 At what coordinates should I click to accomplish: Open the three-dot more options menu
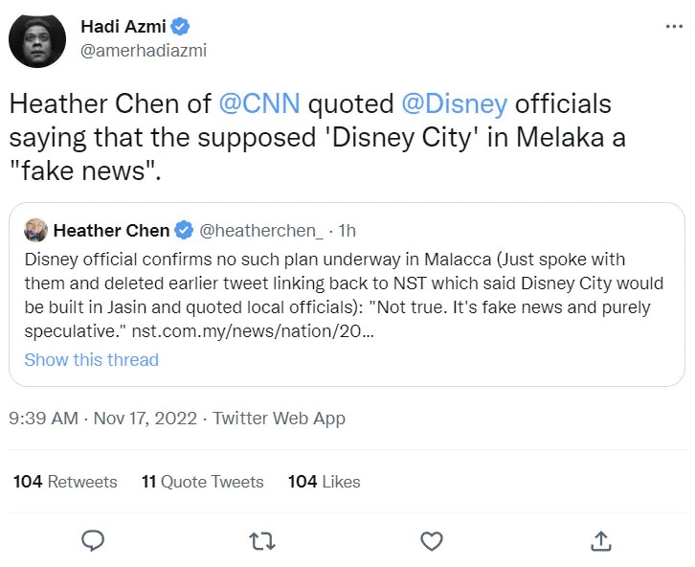tap(674, 26)
